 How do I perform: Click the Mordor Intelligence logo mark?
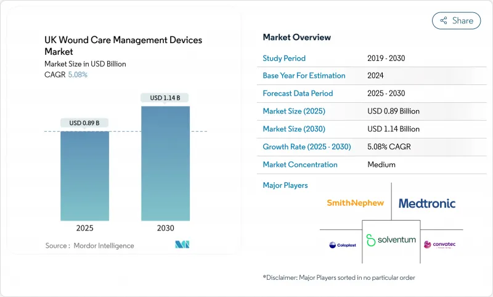point(182,245)
